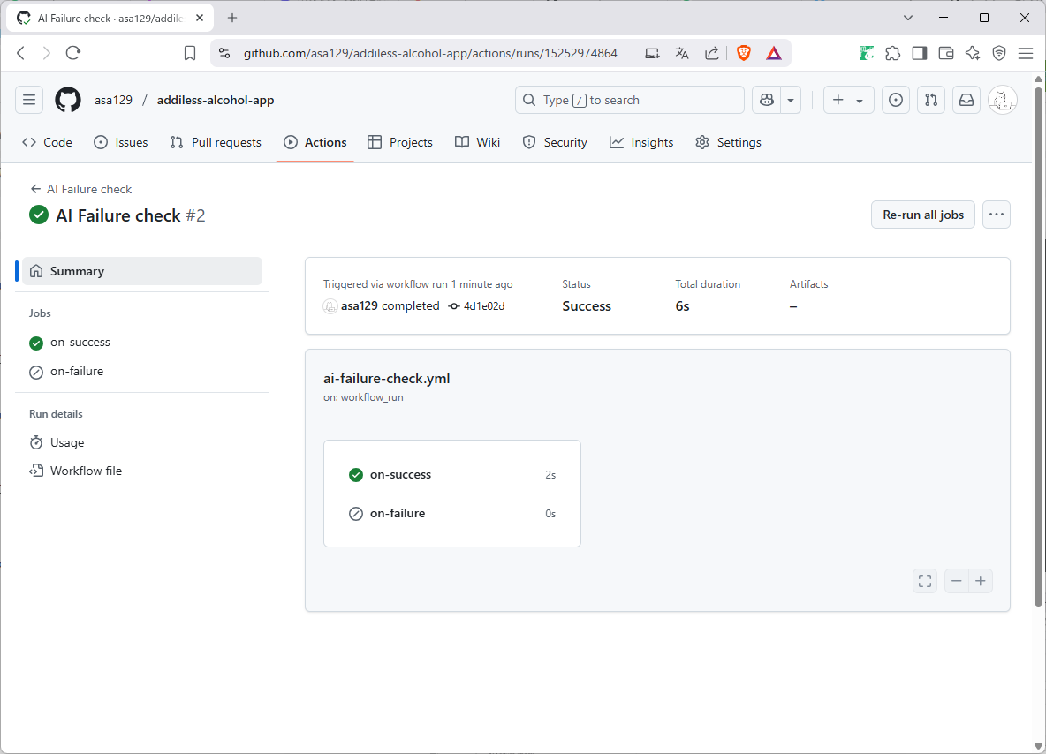This screenshot has height=754, width=1046.
Task: Open the three-dot run options menu
Action: click(996, 215)
